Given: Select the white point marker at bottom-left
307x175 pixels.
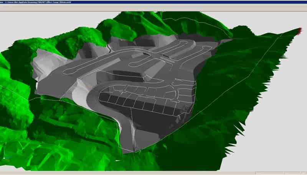Looking at the screenshot, I should [4, 158].
